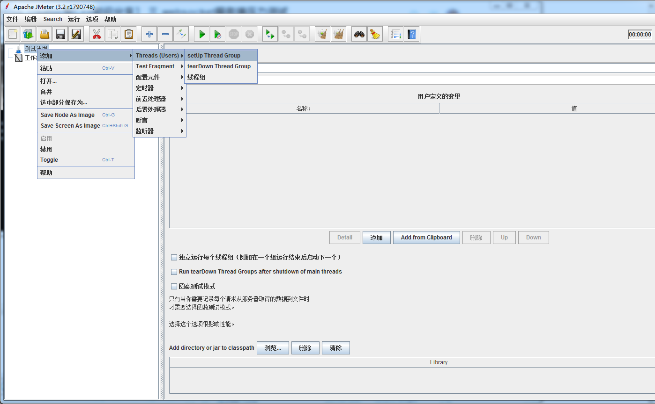Image resolution: width=655 pixels, height=404 pixels.
Task: Save the test plan with floppy icon
Action: tap(60, 34)
